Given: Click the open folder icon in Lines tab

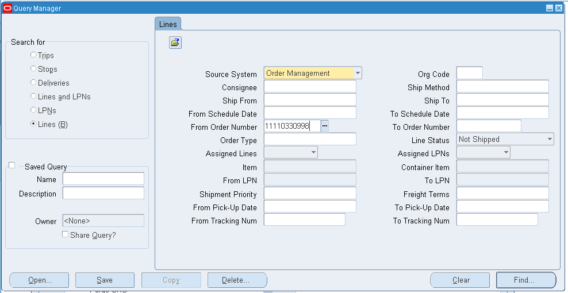Looking at the screenshot, I should [175, 43].
